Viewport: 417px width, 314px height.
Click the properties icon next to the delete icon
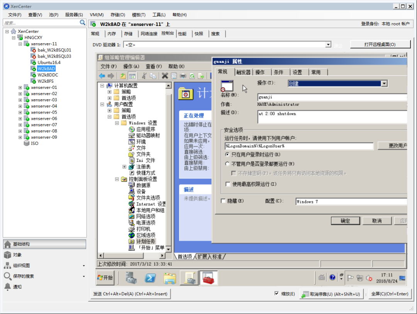tap(174, 76)
